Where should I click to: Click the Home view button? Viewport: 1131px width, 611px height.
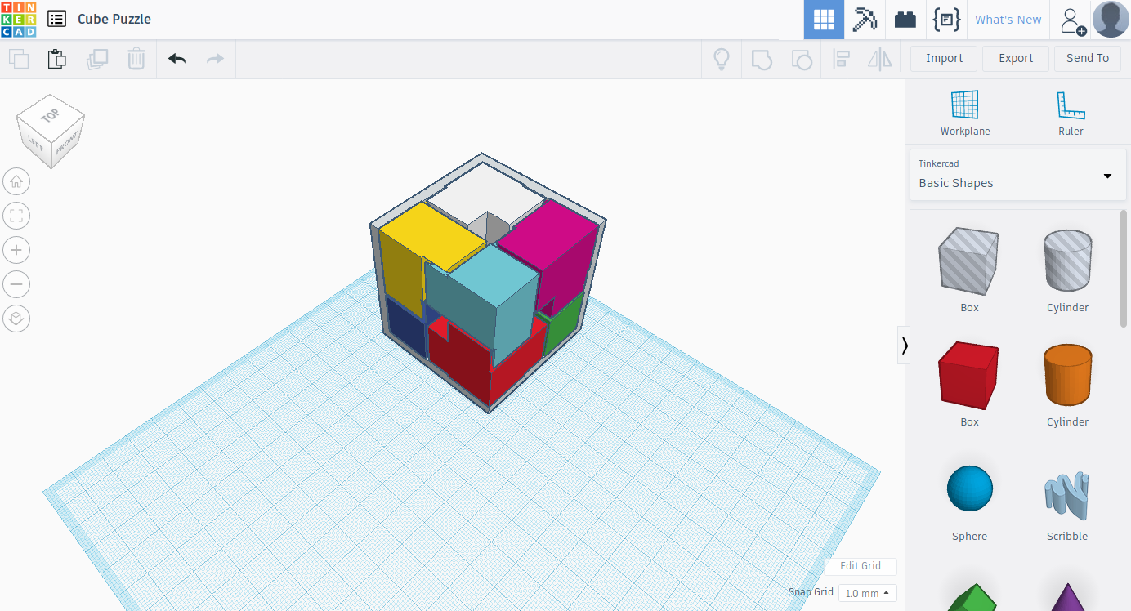click(x=16, y=181)
